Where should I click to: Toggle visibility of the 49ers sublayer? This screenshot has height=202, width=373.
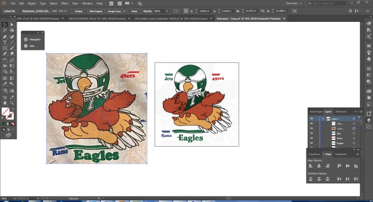312,138
